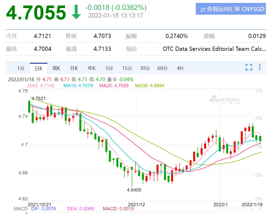The height and width of the screenshot is (214, 269).
Task: Click the Sina 新浪财经 watermark logo
Action: click(225, 100)
